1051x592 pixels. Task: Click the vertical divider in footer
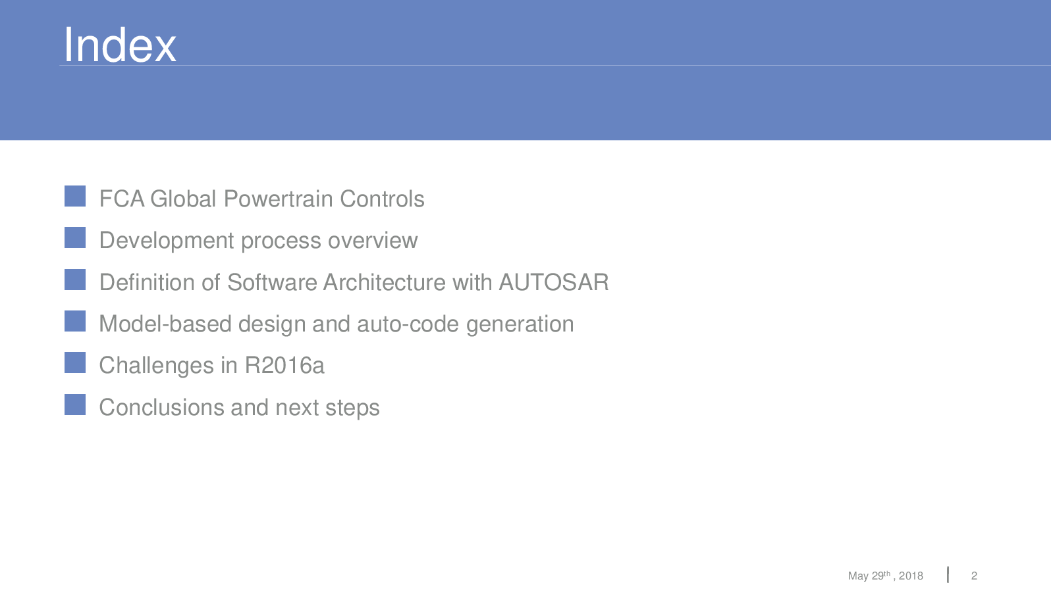point(948,574)
